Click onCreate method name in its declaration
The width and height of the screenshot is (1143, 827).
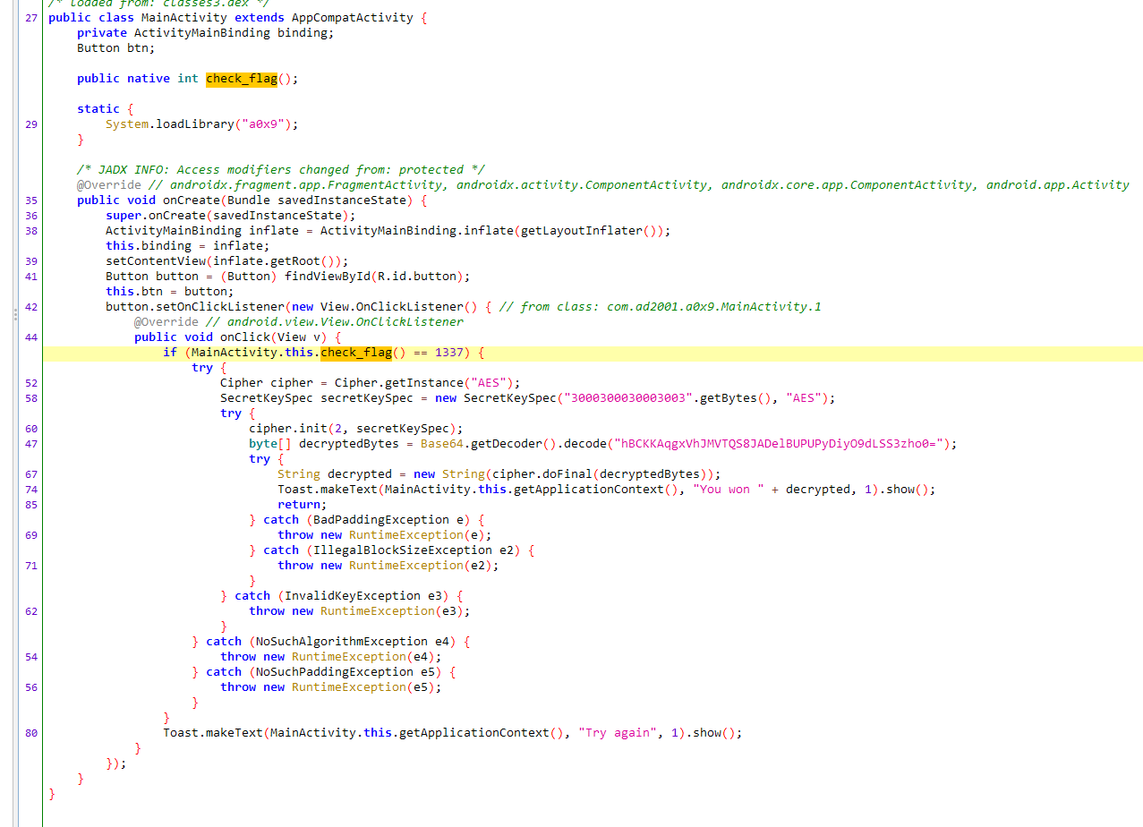pos(191,200)
